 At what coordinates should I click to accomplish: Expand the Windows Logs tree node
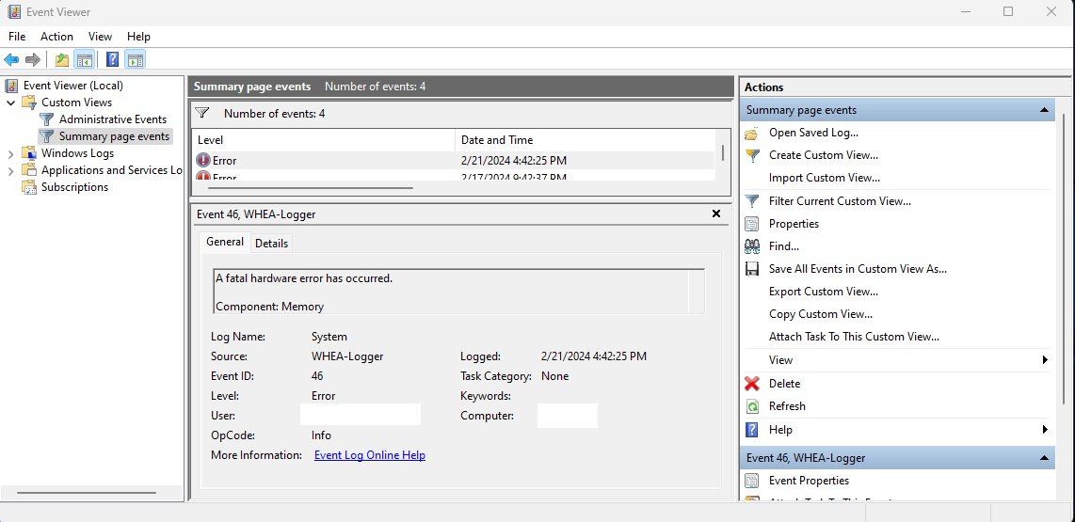coord(11,153)
